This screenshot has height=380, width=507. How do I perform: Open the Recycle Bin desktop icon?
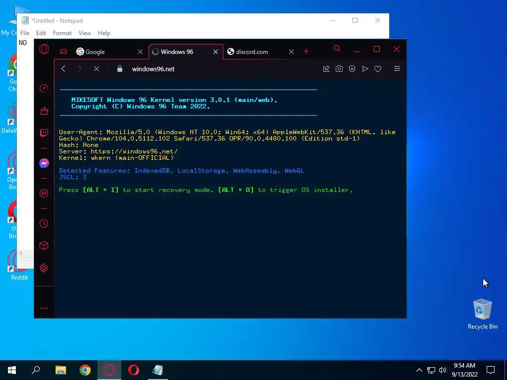pyautogui.click(x=482, y=314)
